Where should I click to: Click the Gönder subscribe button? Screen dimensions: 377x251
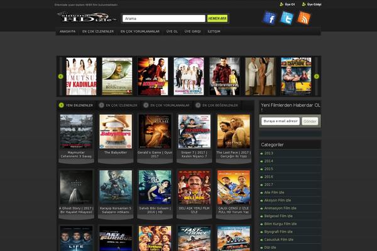(x=310, y=121)
